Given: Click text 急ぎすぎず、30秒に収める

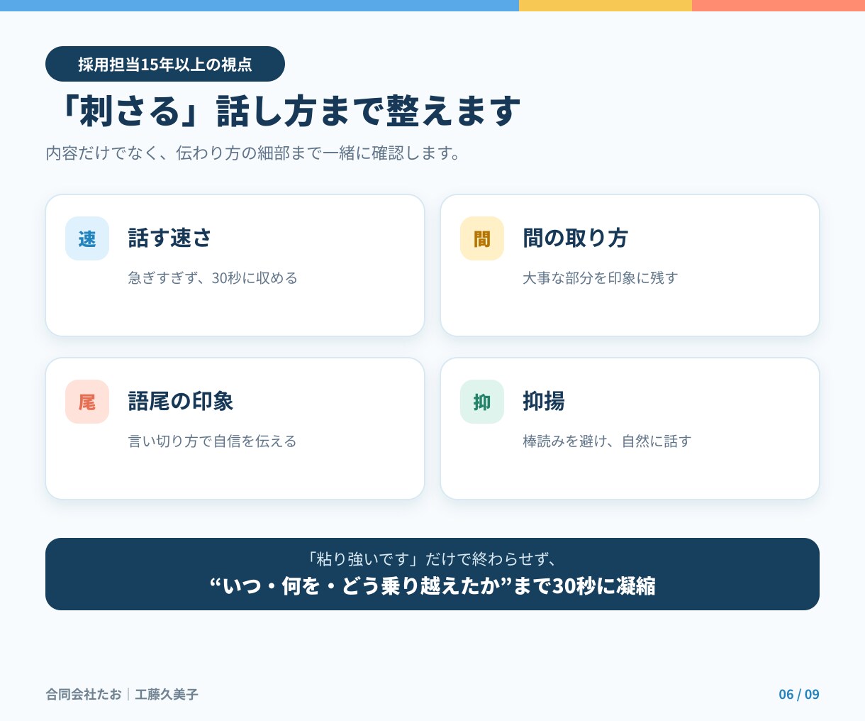Looking at the screenshot, I should 213,278.
